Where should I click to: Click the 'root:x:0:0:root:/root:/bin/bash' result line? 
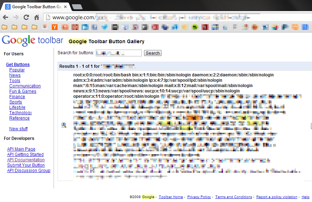coord(102,75)
